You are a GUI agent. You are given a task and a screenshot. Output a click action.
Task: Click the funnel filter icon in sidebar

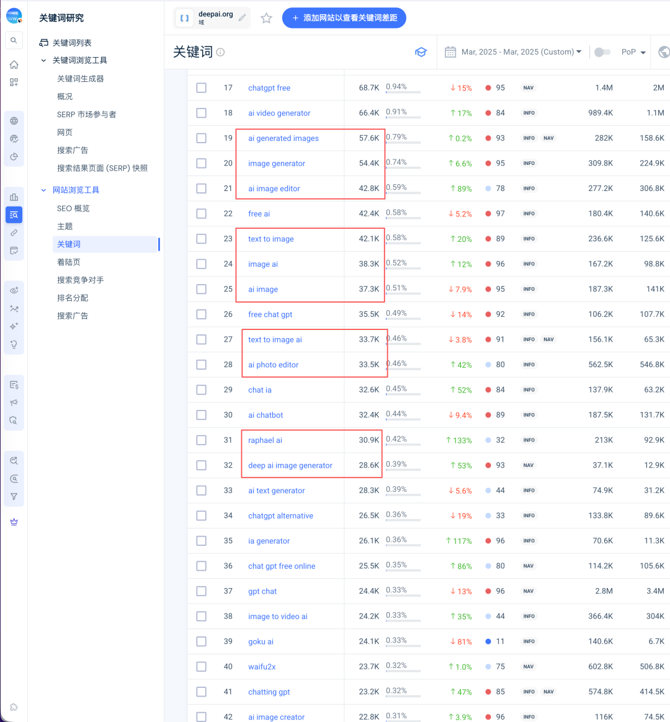point(14,496)
